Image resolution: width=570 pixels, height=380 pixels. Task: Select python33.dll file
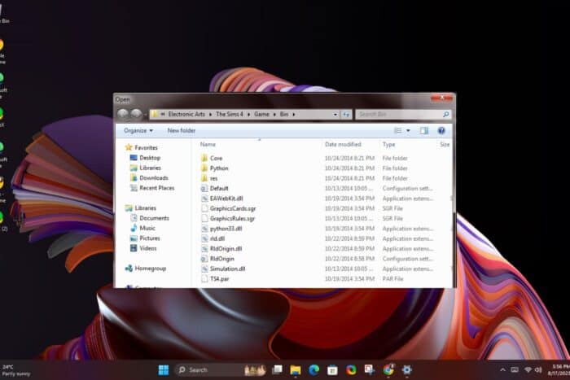click(x=226, y=229)
